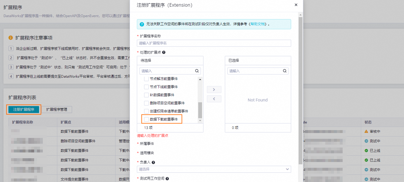Click the red 请输入处理的扩展点 error message
Viewport: 404px width, 182px height.
[153, 135]
